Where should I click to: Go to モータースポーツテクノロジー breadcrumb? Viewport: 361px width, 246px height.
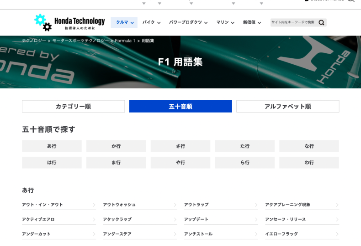(x=80, y=41)
